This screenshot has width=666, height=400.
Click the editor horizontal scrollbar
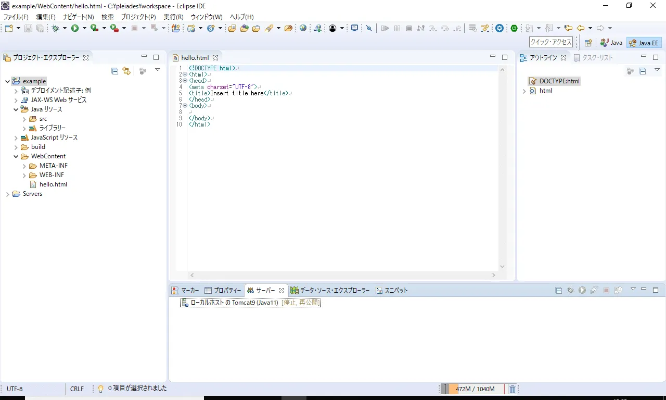point(343,275)
